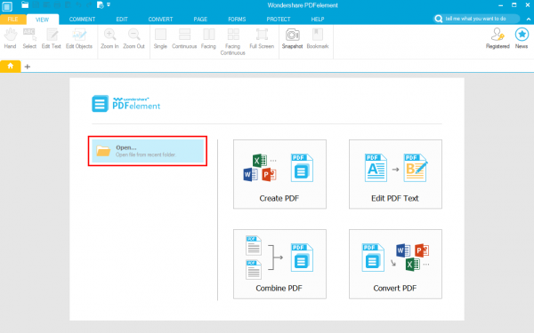
Task: Click the create PDF page icon in title bar
Action: 100,4
